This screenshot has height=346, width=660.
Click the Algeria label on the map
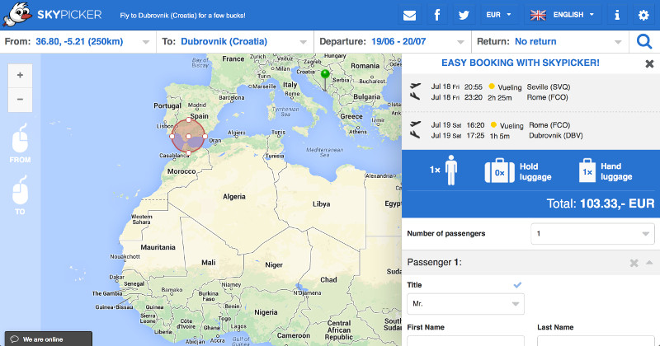tap(234, 196)
